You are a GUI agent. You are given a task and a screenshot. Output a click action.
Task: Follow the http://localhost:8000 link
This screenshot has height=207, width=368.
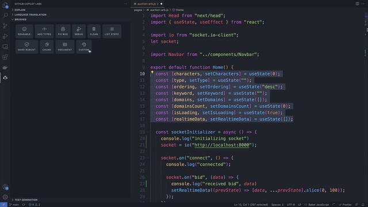click(x=222, y=145)
